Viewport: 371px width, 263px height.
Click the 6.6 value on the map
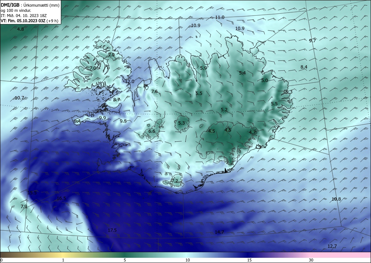point(152,131)
